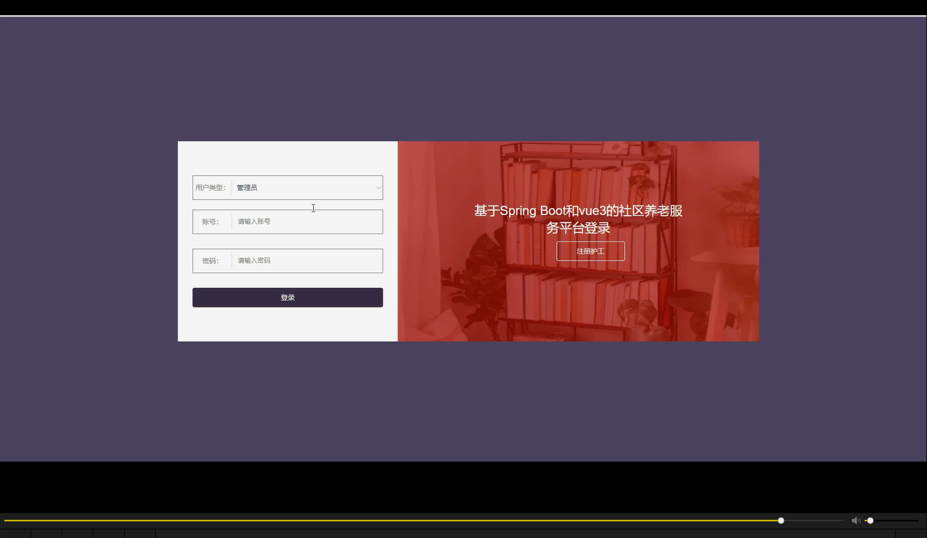Focus the 账号 input field

(307, 221)
